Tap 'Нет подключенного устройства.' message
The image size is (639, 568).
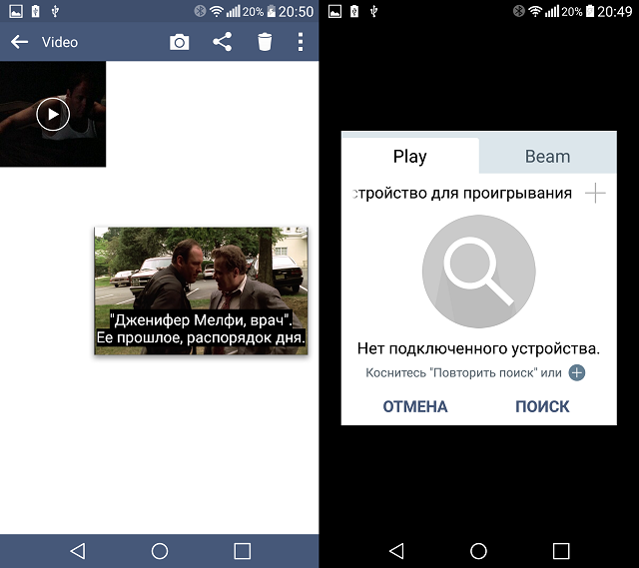(x=478, y=348)
